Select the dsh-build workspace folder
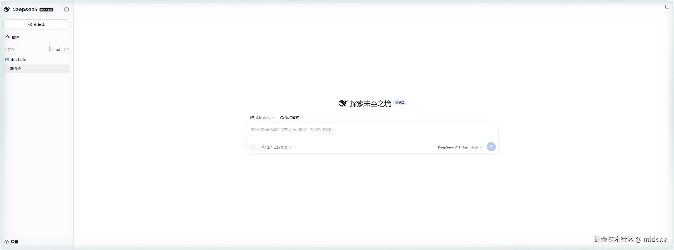Image resolution: width=674 pixels, height=250 pixels. click(37, 60)
